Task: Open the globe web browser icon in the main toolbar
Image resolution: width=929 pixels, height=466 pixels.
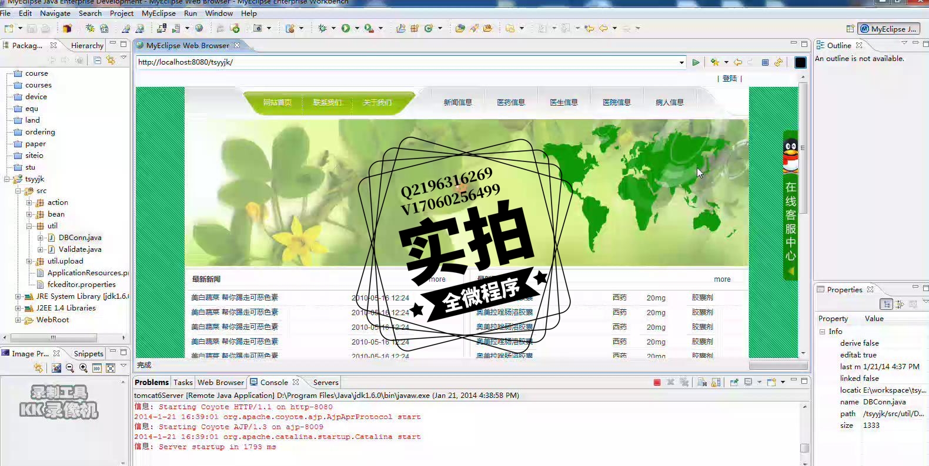Action: coord(199,28)
